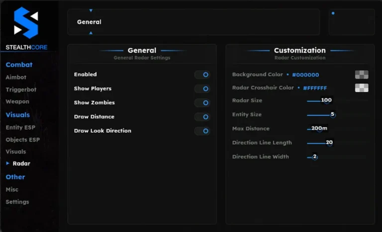382x232 pixels.
Task: Open the Background Color swatch
Action: coord(362,75)
